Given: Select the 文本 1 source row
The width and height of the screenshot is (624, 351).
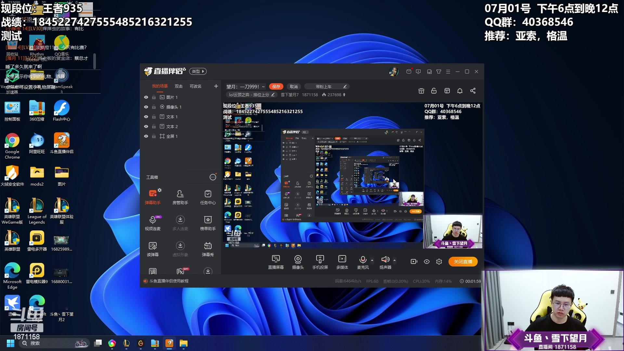Looking at the screenshot, I should 180,117.
